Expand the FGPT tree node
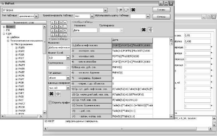This screenshot has width=217, height=136. pyautogui.click(x=16, y=79)
